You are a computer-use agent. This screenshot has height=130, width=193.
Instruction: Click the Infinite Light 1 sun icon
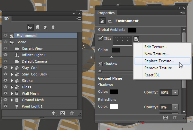click(17, 55)
